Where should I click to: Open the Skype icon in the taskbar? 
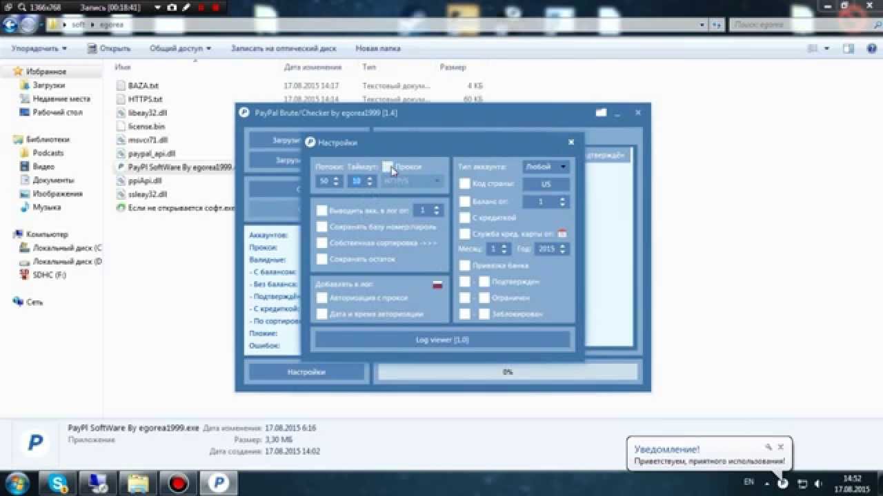[59, 483]
